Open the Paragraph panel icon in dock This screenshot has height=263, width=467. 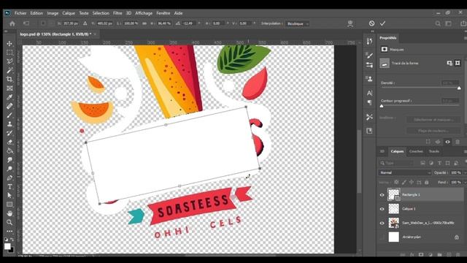(370, 102)
